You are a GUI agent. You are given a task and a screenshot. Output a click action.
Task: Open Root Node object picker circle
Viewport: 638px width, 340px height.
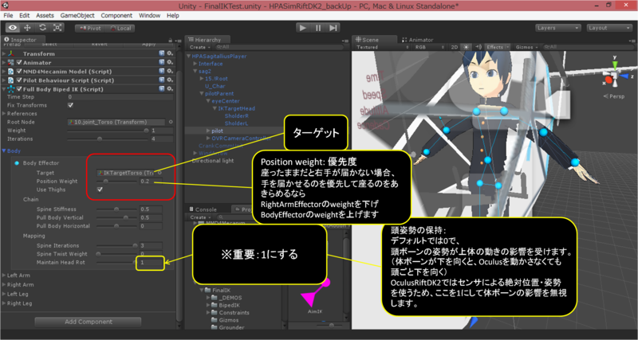171,122
